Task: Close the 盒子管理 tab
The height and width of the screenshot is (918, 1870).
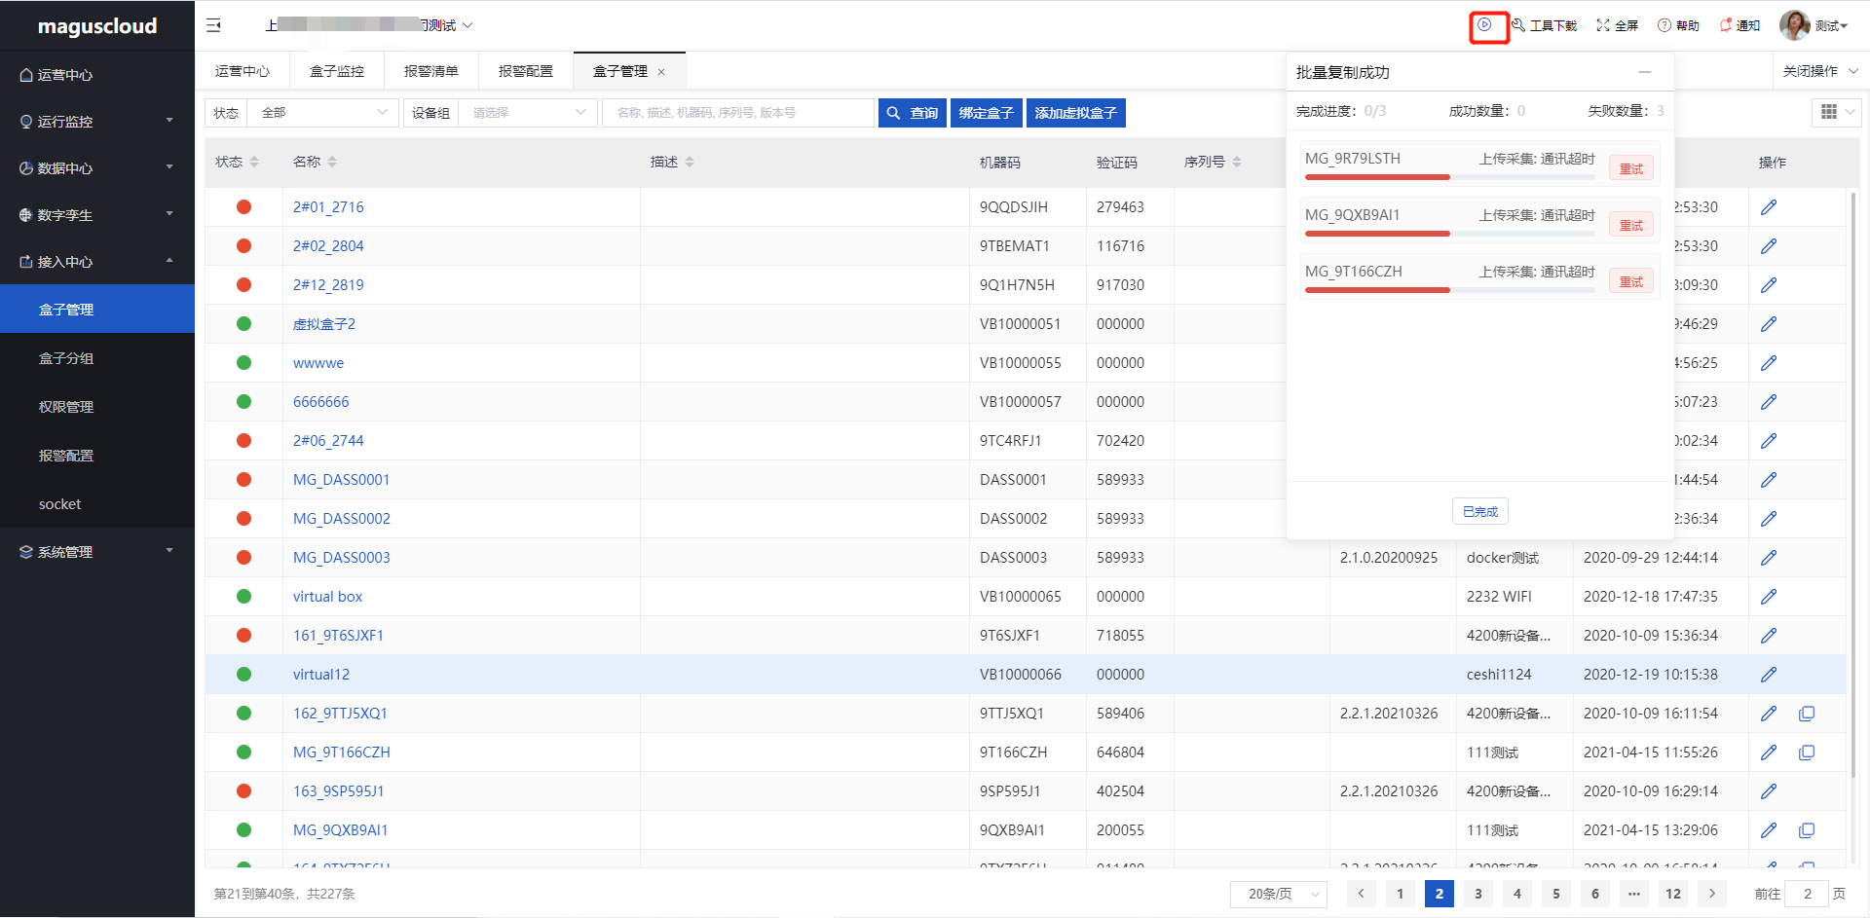Action: 661,72
